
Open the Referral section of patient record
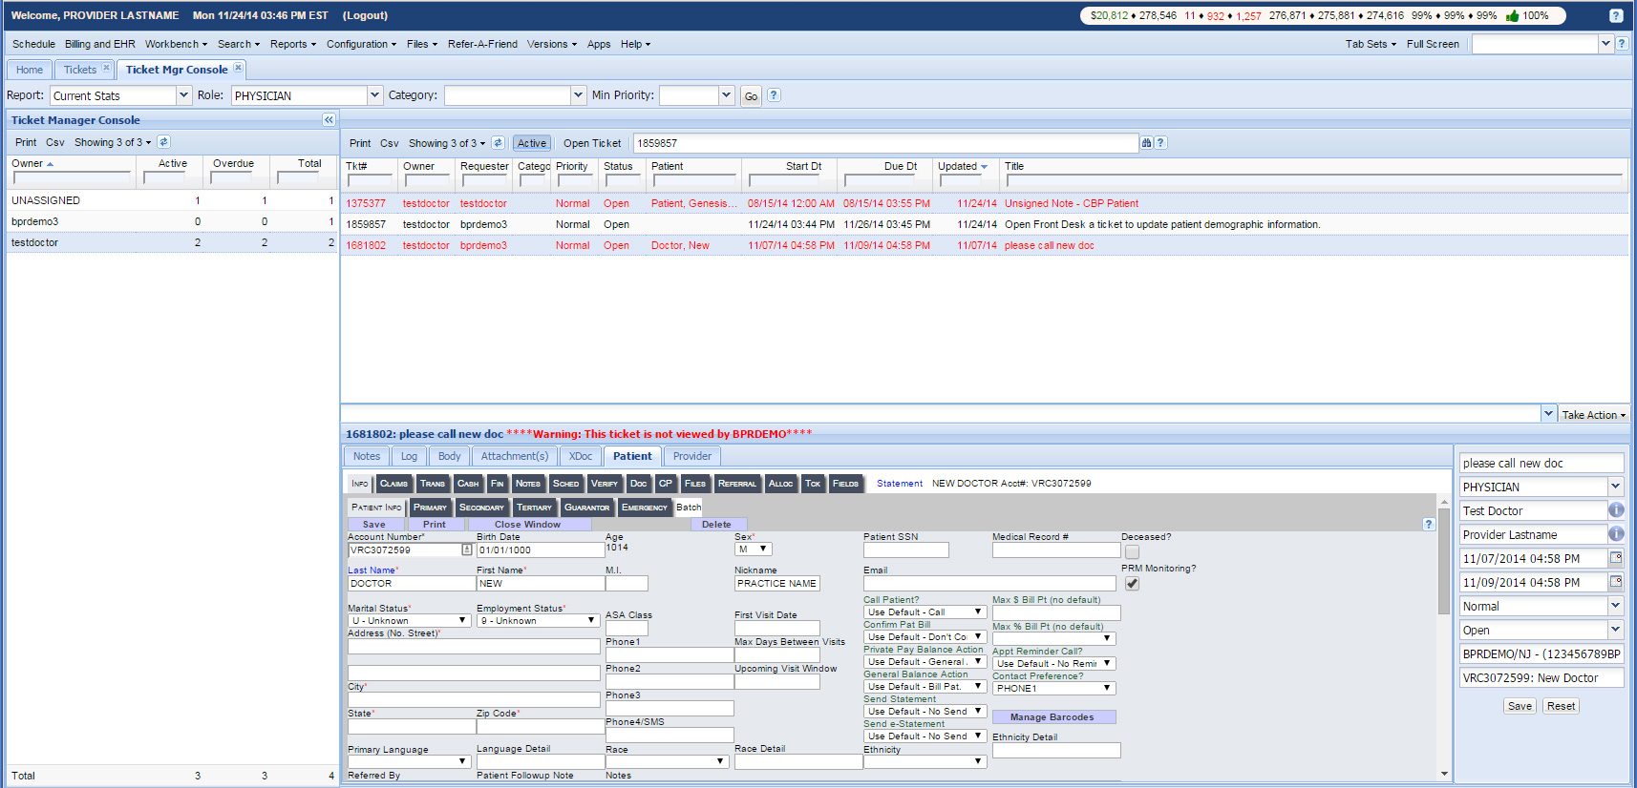tap(736, 484)
